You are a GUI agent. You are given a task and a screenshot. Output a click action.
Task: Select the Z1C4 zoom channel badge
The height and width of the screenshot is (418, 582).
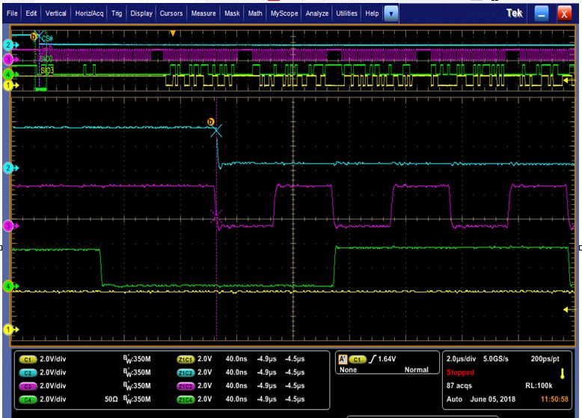186,399
